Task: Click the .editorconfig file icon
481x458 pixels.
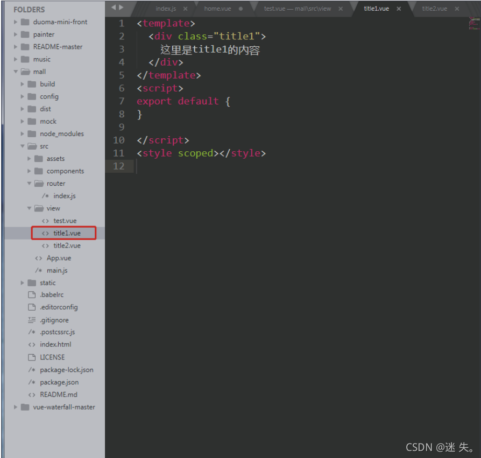Action: (x=32, y=307)
